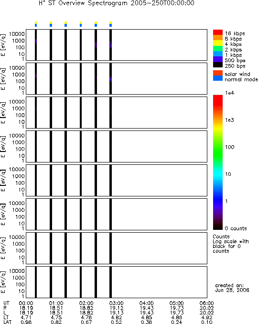This screenshot has width=258, height=324.
Task: Click the LAT value 0.82
Action: pyautogui.click(x=56, y=322)
